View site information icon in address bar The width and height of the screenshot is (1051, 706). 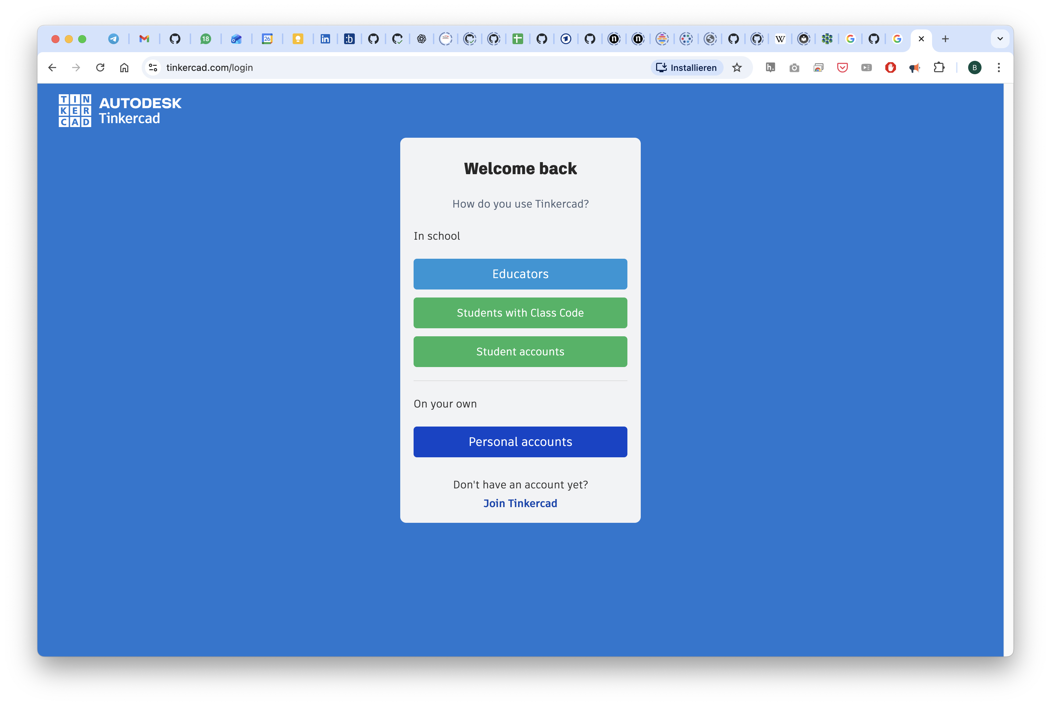(153, 68)
